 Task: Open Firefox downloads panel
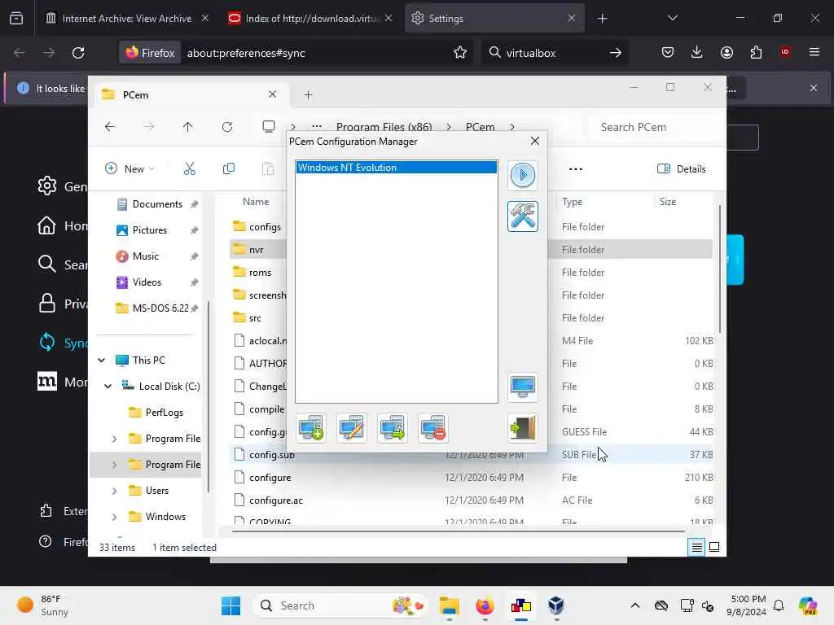tap(697, 53)
